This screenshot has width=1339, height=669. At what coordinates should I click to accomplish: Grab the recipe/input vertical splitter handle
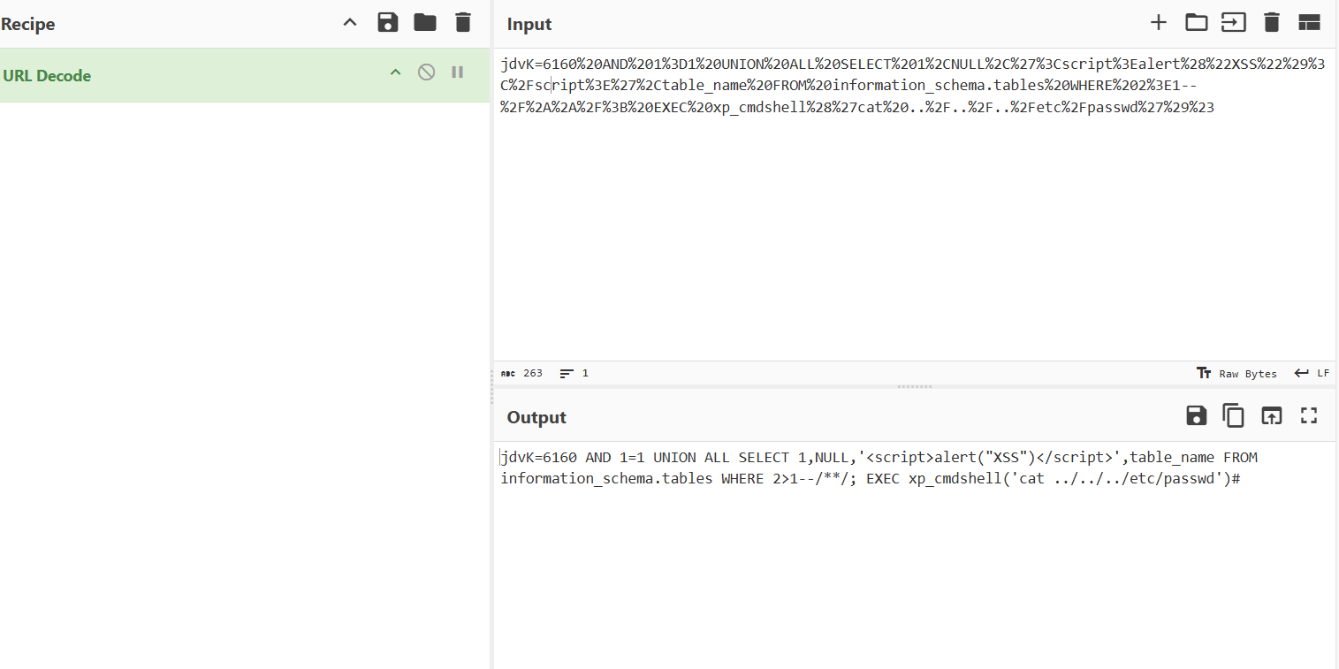click(x=491, y=386)
